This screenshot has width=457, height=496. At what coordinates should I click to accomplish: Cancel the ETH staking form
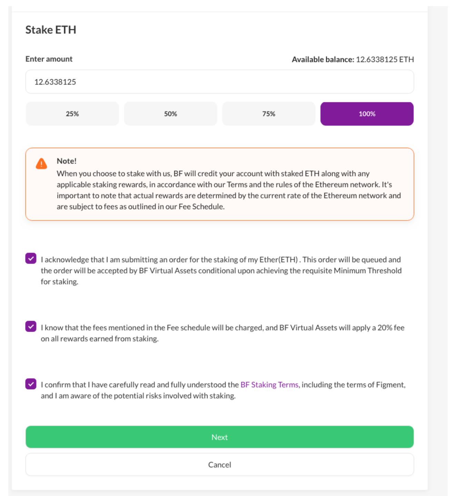pos(219,465)
